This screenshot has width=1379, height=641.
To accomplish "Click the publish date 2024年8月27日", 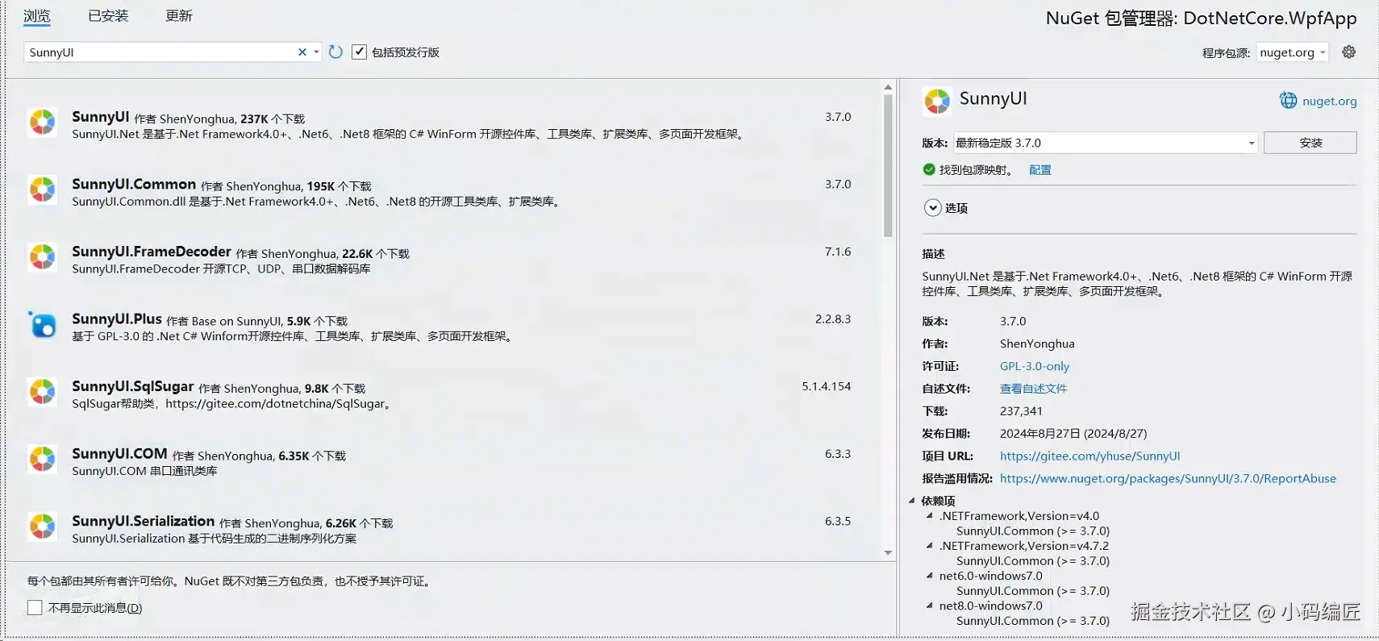I will point(1073,434).
